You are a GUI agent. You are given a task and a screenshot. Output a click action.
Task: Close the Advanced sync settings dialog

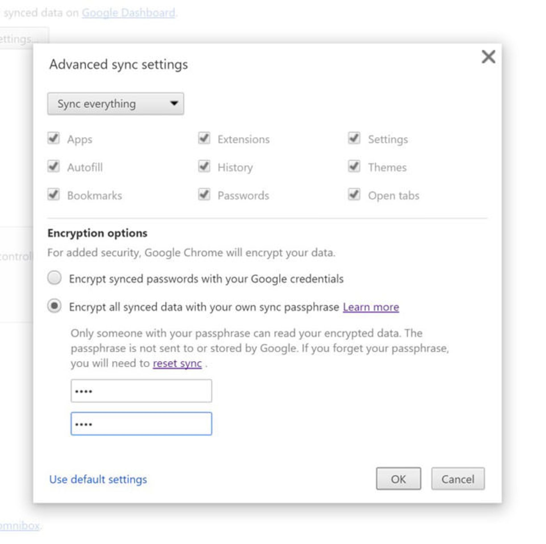click(x=488, y=57)
